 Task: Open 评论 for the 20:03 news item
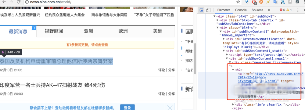[162, 94]
